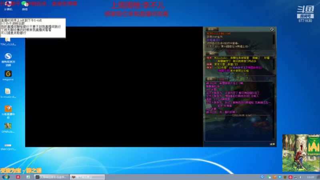Toggle the checkbox on the 公会 tab

[x=226, y=79]
